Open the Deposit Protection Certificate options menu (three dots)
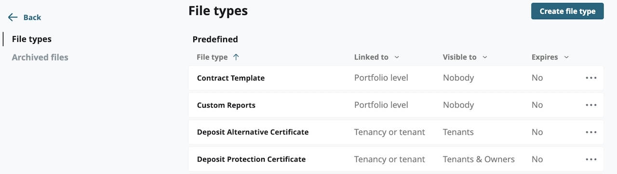 (591, 159)
